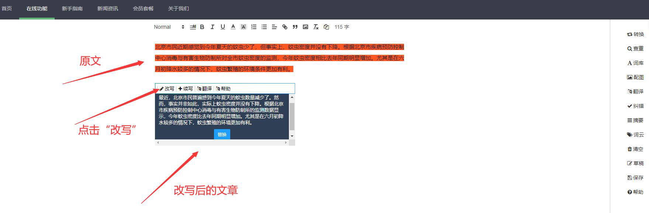
Task: Insert an image into the editor
Action: pyautogui.click(x=305, y=27)
